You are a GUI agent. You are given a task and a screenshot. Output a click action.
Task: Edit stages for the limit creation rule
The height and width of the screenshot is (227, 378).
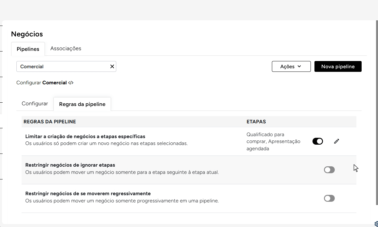tap(336, 141)
